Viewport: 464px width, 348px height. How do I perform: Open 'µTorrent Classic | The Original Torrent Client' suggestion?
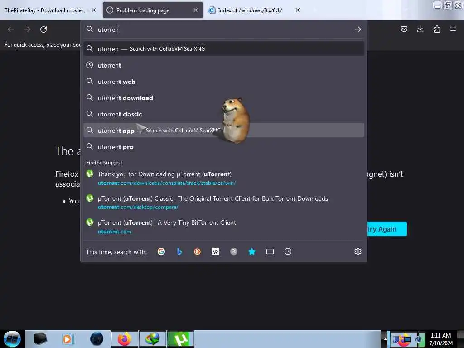click(224, 203)
